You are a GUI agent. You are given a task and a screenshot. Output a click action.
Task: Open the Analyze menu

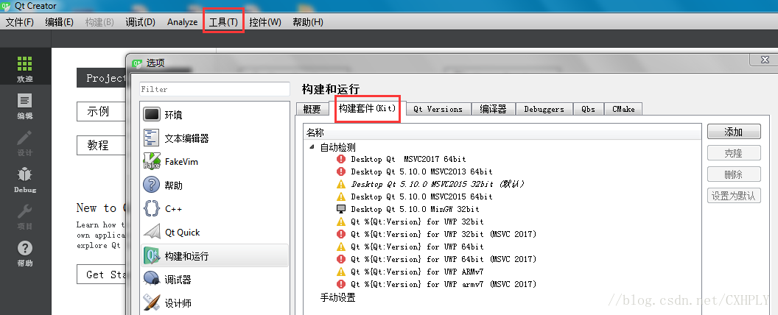(182, 22)
